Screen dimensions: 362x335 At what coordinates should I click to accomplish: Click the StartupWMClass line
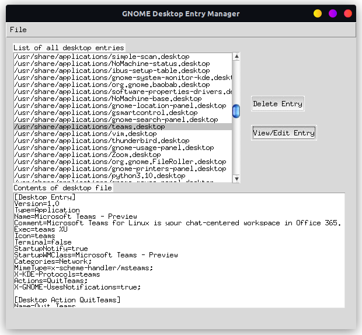[x=96, y=255]
